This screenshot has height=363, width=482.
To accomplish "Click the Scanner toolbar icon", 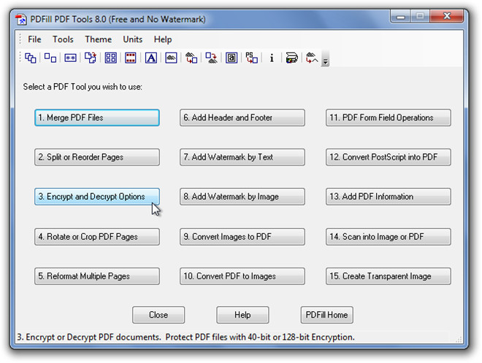I will [291, 58].
